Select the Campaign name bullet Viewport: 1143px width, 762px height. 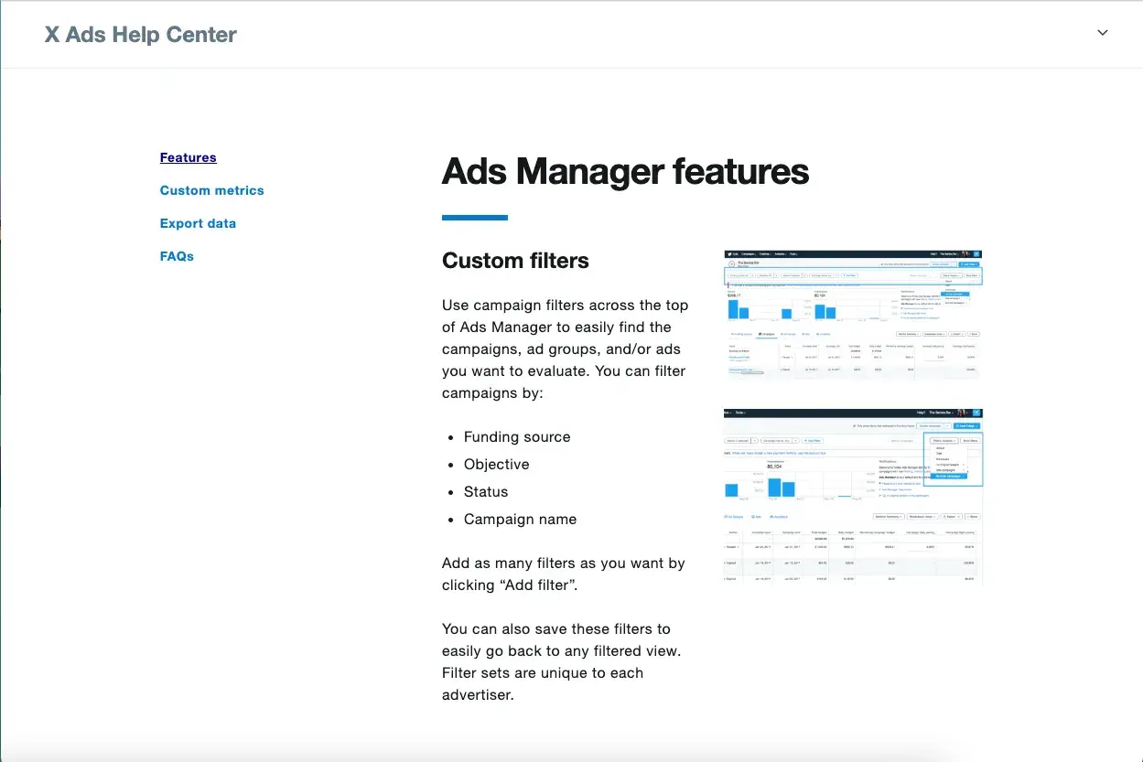pos(520,520)
